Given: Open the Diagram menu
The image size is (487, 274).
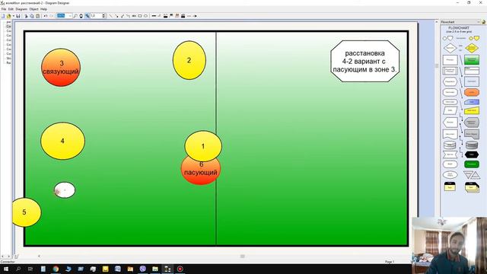Looking at the screenshot, I should (x=21, y=9).
